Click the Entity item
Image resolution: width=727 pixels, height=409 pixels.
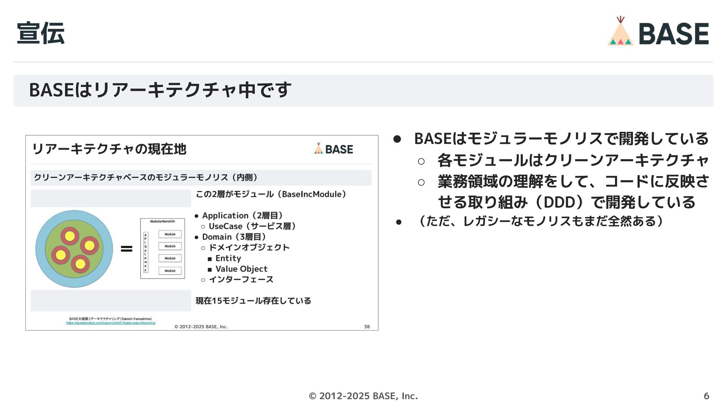click(x=228, y=258)
